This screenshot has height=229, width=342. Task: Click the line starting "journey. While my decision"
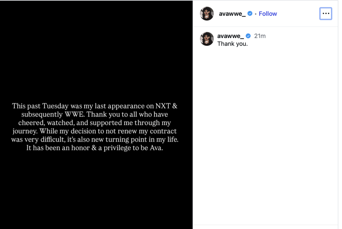tap(95, 131)
